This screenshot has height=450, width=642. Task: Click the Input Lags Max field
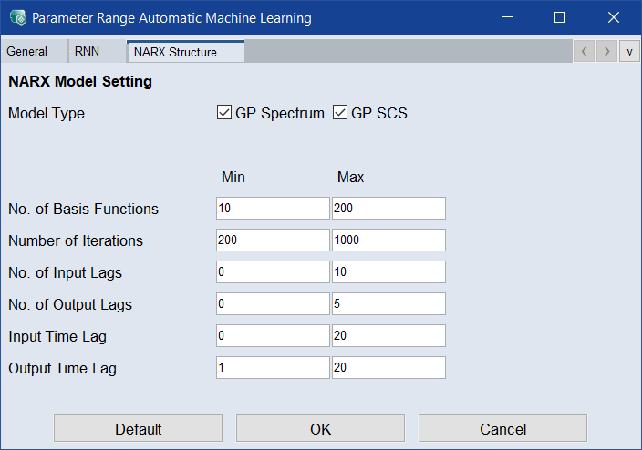pos(388,271)
